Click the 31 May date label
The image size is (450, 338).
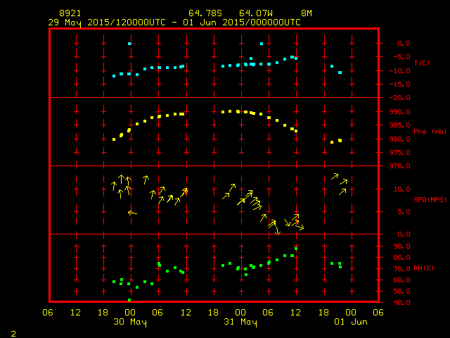coord(240,322)
